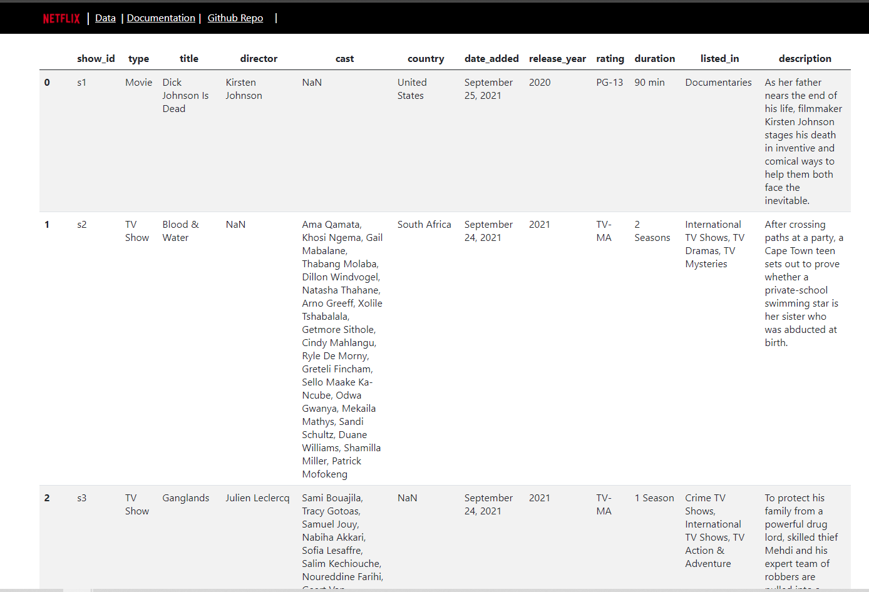This screenshot has height=592, width=869.
Task: Click the listed_in column header
Action: coord(719,58)
